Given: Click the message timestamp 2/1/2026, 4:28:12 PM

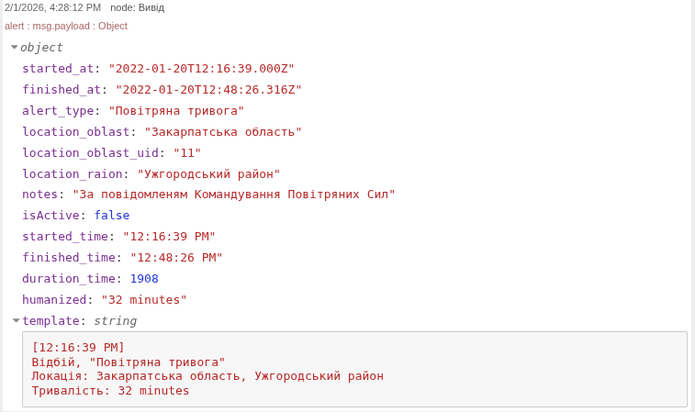Looking at the screenshot, I should tap(52, 7).
